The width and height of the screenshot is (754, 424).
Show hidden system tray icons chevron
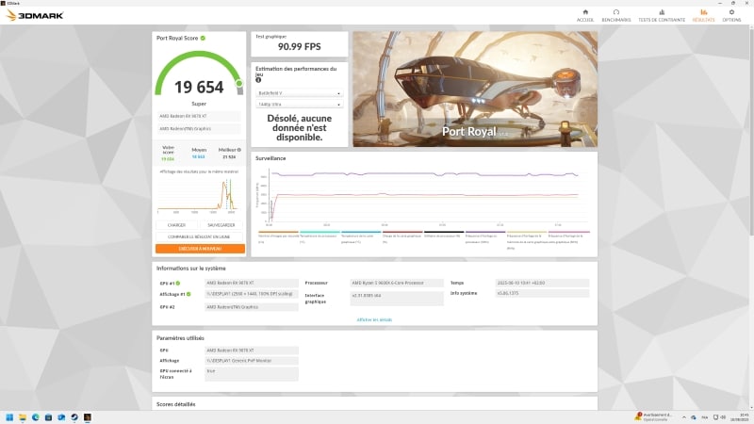[x=684, y=417]
